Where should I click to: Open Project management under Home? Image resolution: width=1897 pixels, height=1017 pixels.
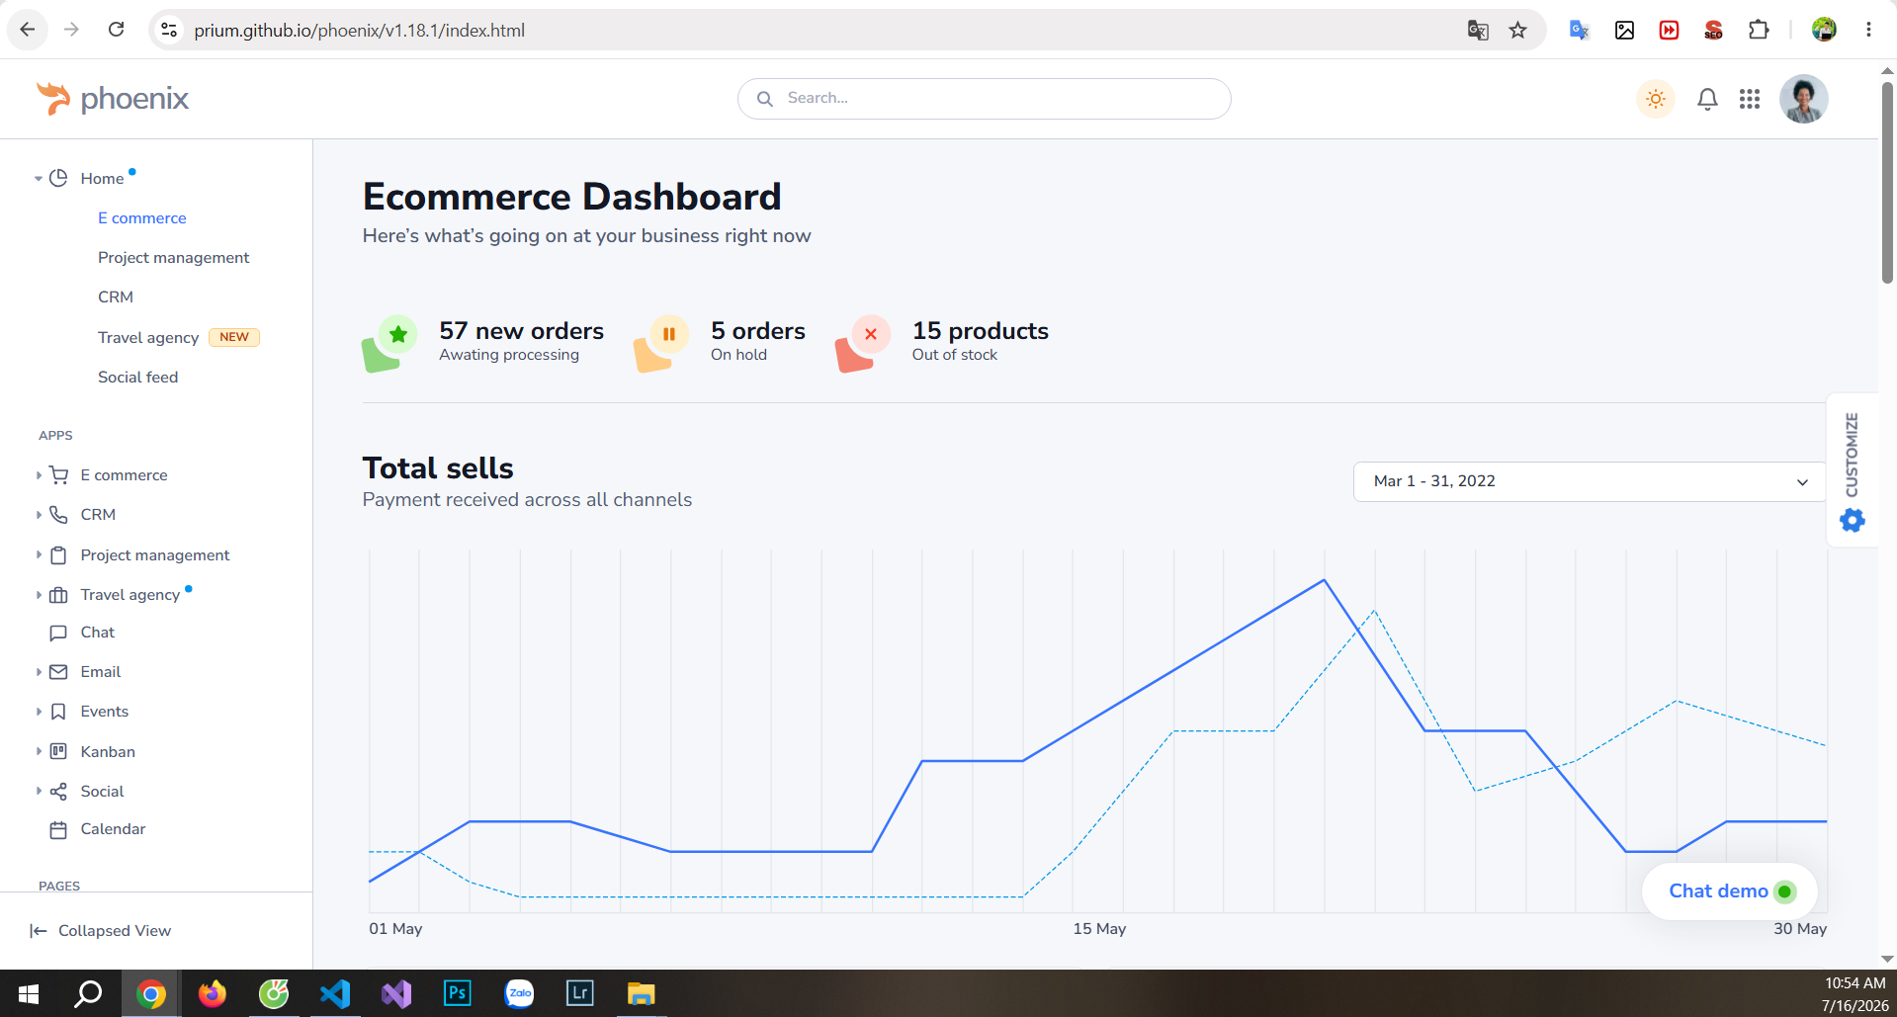click(174, 258)
